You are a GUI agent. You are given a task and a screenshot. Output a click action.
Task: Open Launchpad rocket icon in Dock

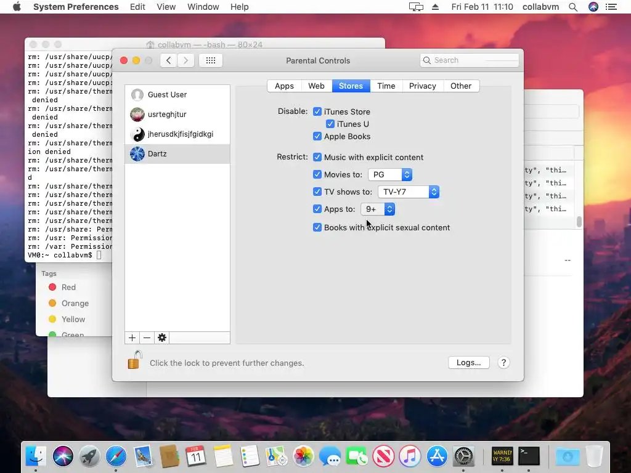pos(89,456)
